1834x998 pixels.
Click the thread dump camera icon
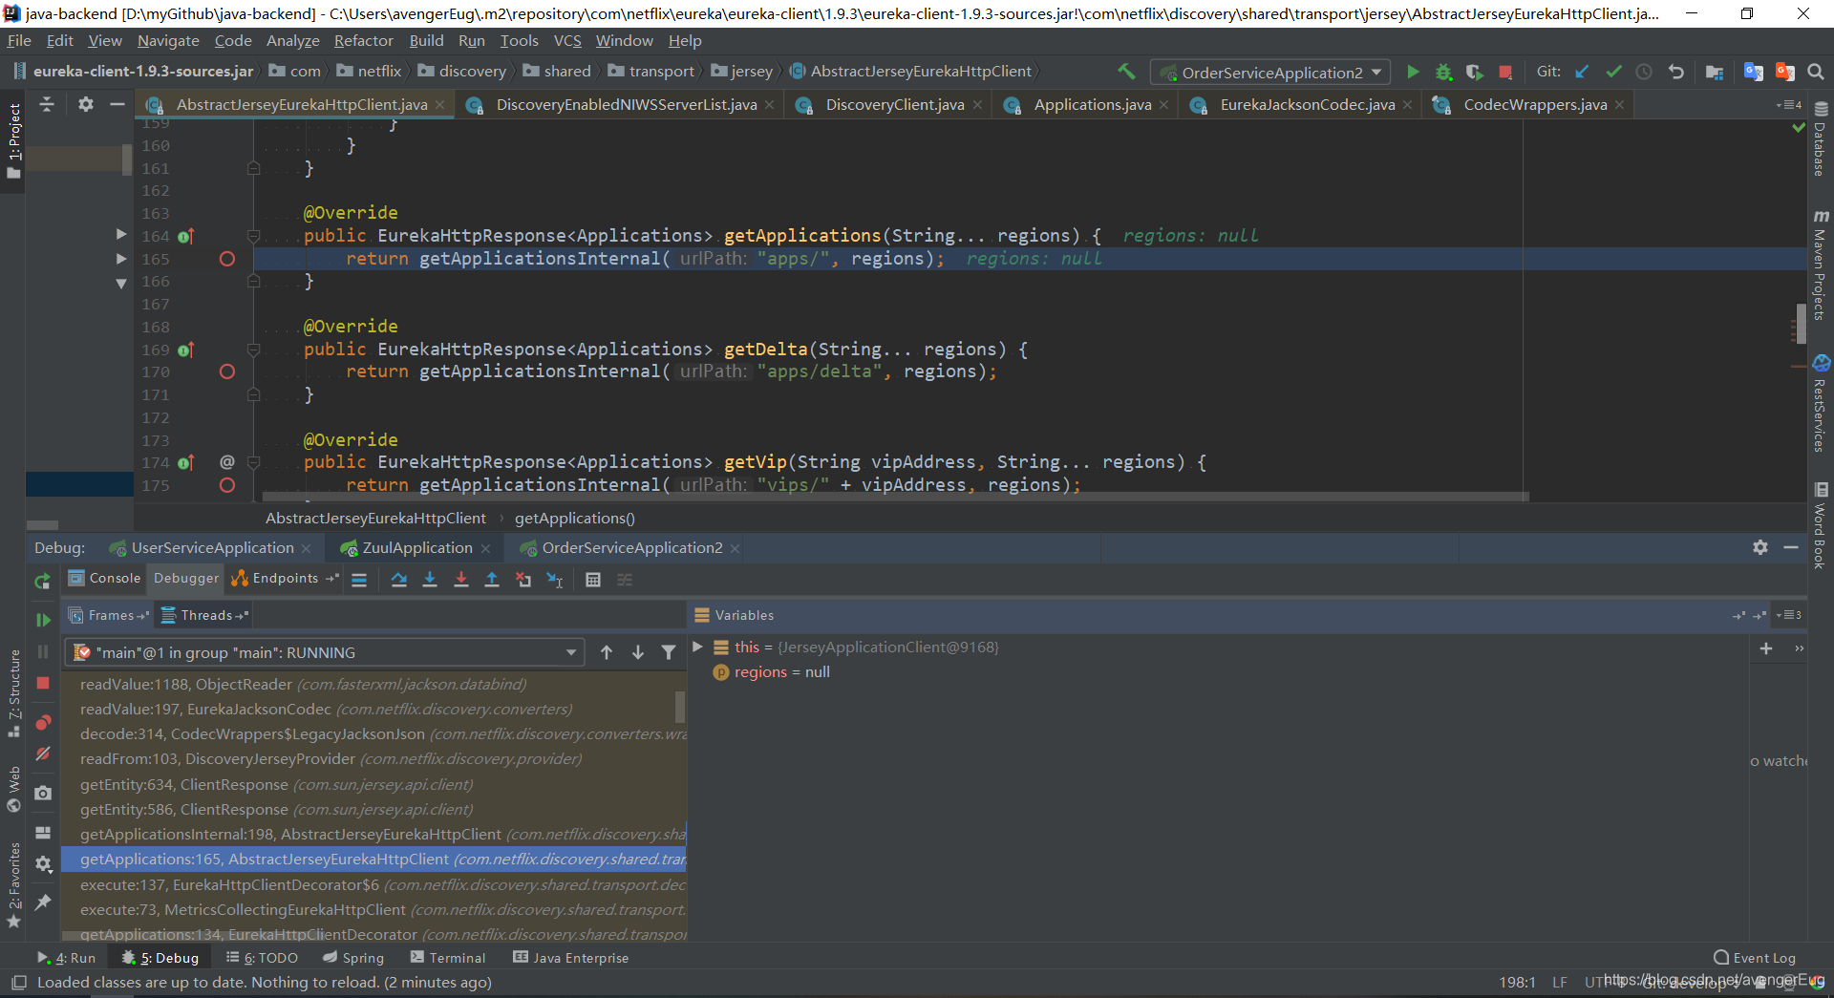point(43,793)
